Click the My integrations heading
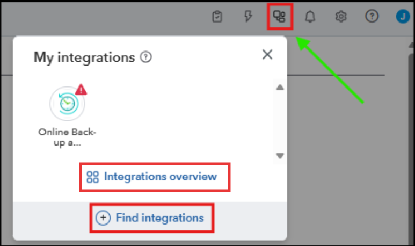 [x=84, y=56]
